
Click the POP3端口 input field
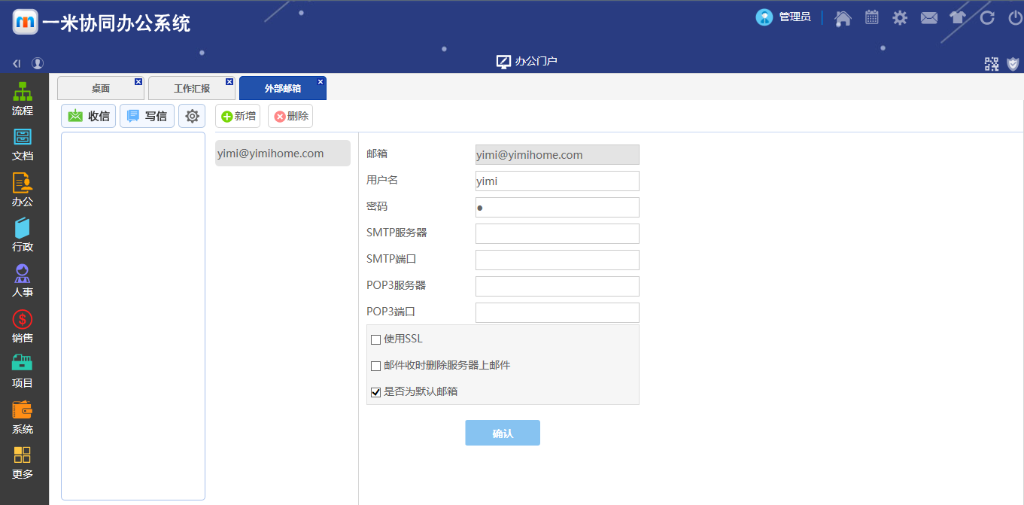558,312
